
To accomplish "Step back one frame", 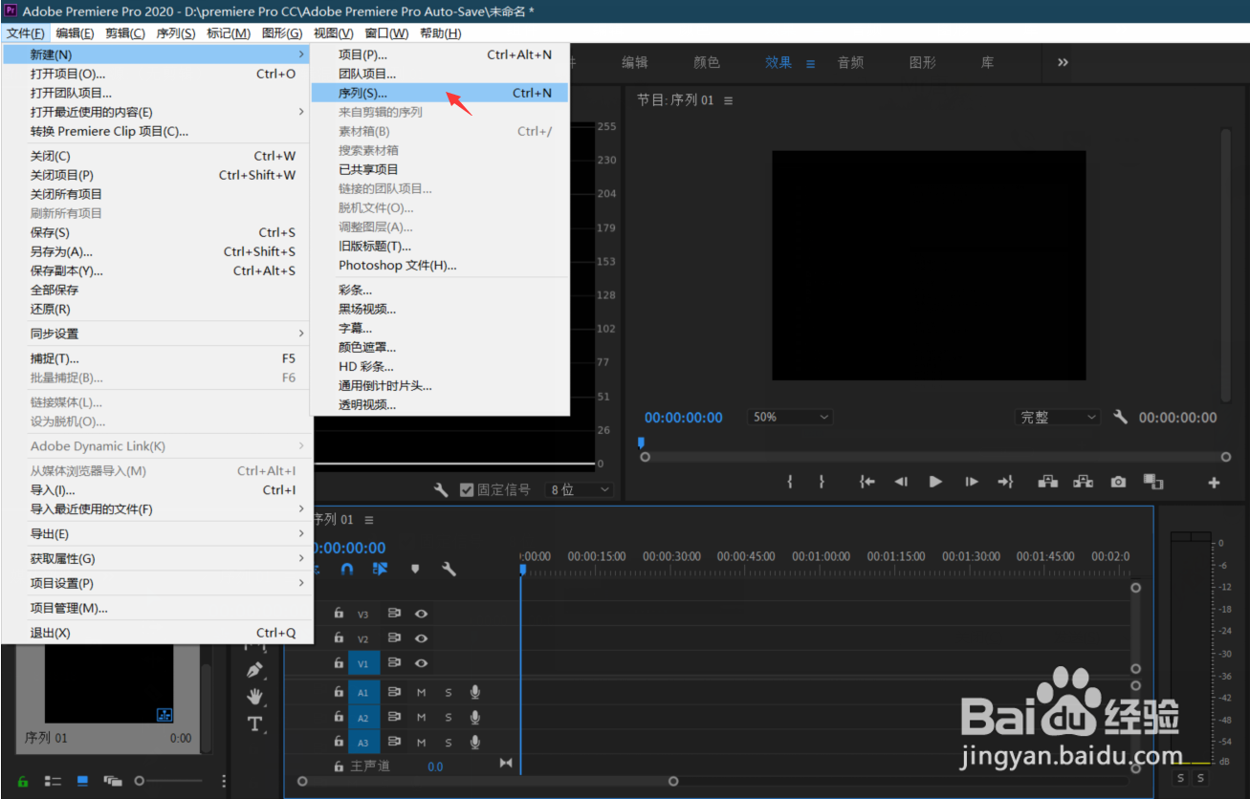I will 901,482.
